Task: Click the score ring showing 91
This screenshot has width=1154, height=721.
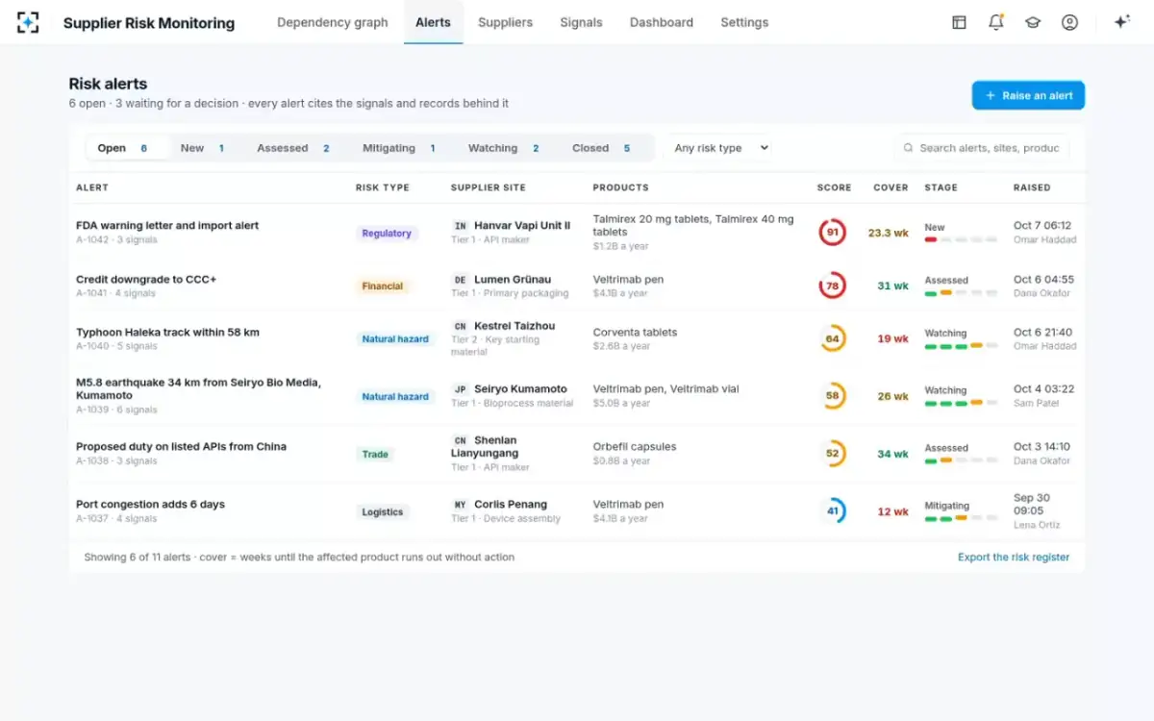Action: point(833,233)
